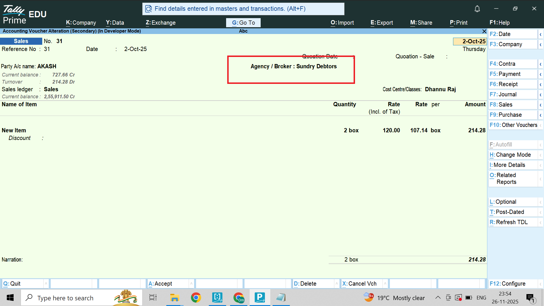Open the Notepad taskbar icon
544x306 pixels.
click(x=281, y=297)
